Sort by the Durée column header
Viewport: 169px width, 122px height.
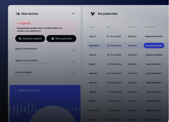point(131,27)
